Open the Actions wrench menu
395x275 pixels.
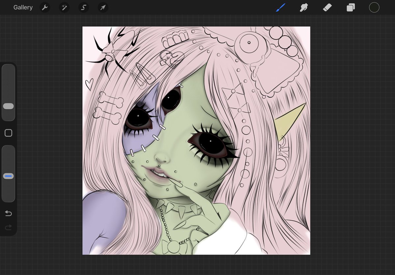click(x=45, y=8)
